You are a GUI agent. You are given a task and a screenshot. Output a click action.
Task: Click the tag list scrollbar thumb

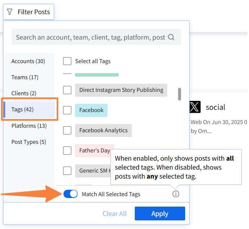click(180, 94)
